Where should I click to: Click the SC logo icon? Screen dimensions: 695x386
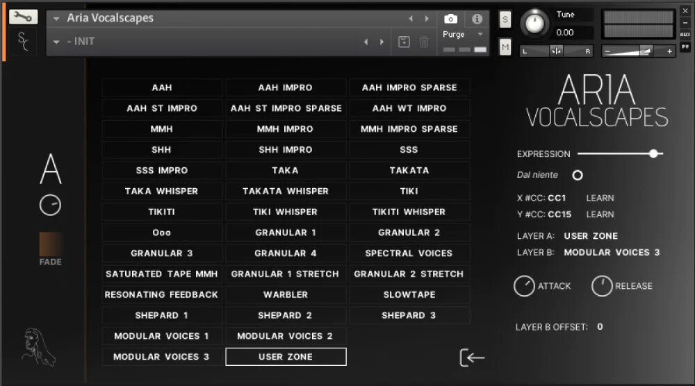click(23, 41)
